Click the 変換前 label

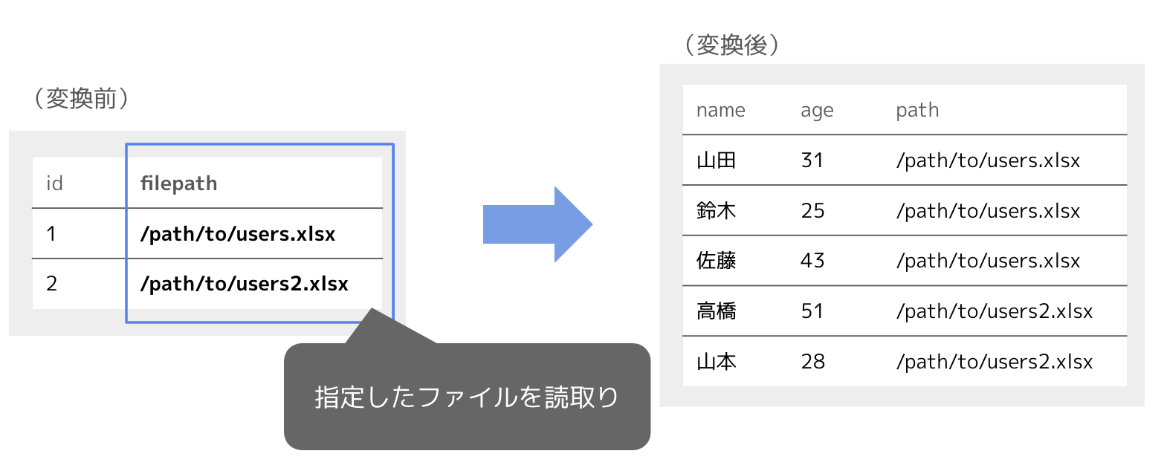pyautogui.click(x=81, y=99)
